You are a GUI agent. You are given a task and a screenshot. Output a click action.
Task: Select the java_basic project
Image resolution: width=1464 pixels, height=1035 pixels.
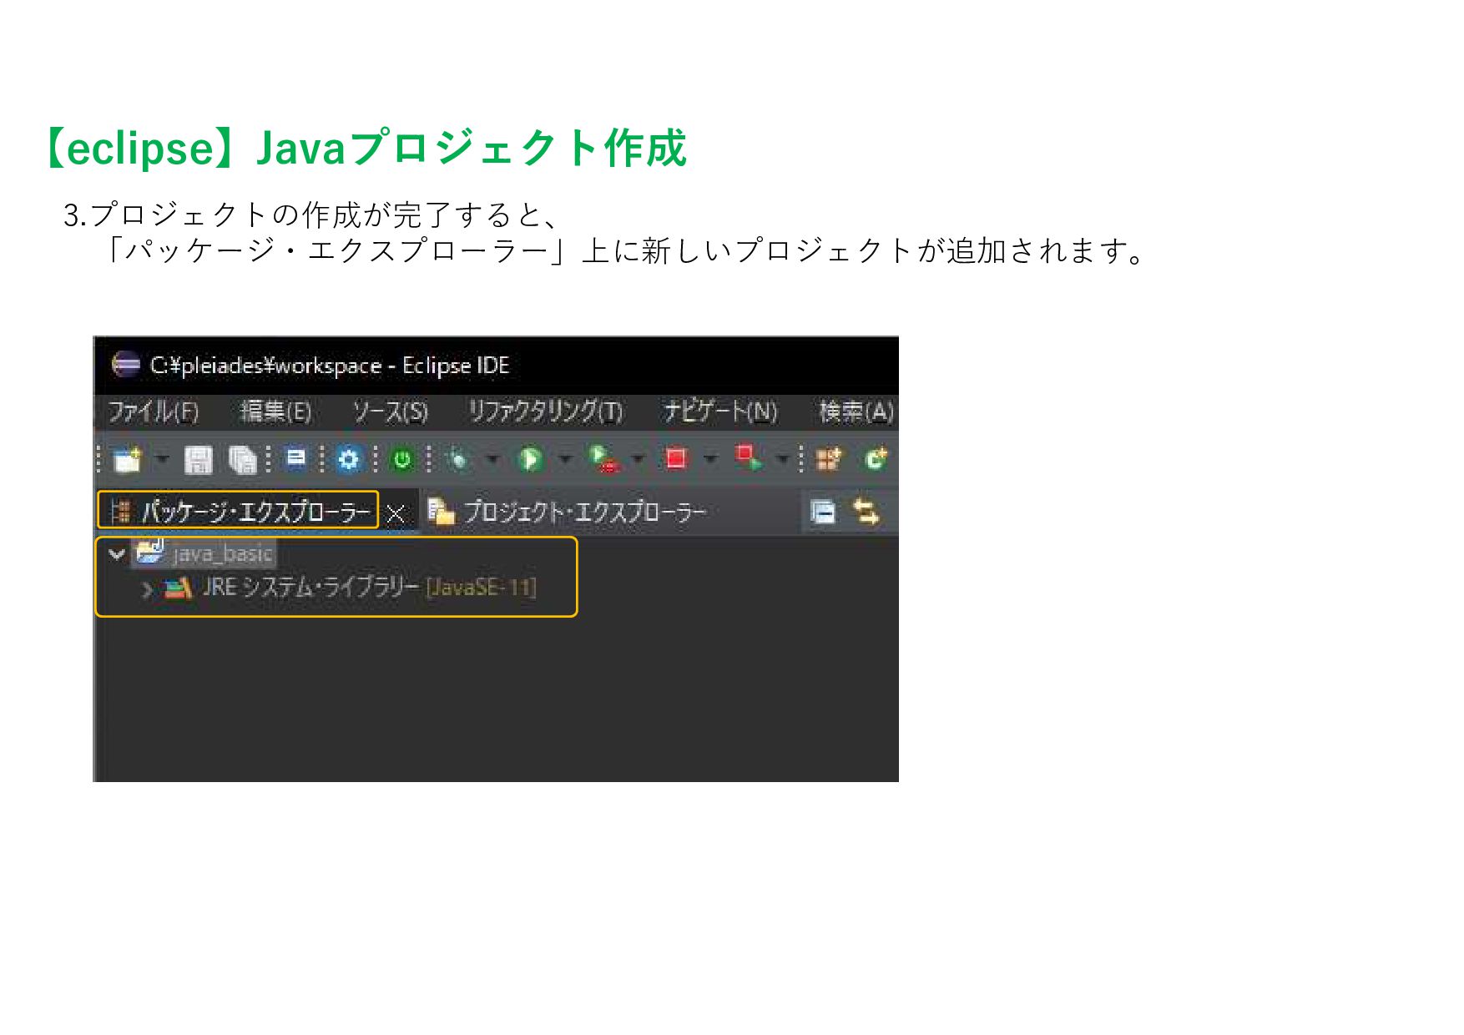click(222, 554)
